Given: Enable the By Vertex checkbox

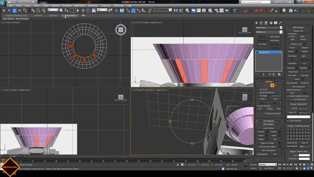Looking at the screenshot, I should pyautogui.click(x=259, y=89).
